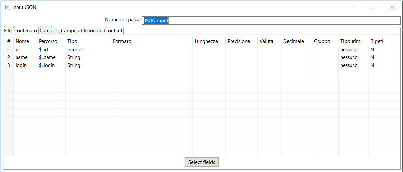403x172 pixels.
Task: Click the '$..id' path cell
Action: point(51,50)
